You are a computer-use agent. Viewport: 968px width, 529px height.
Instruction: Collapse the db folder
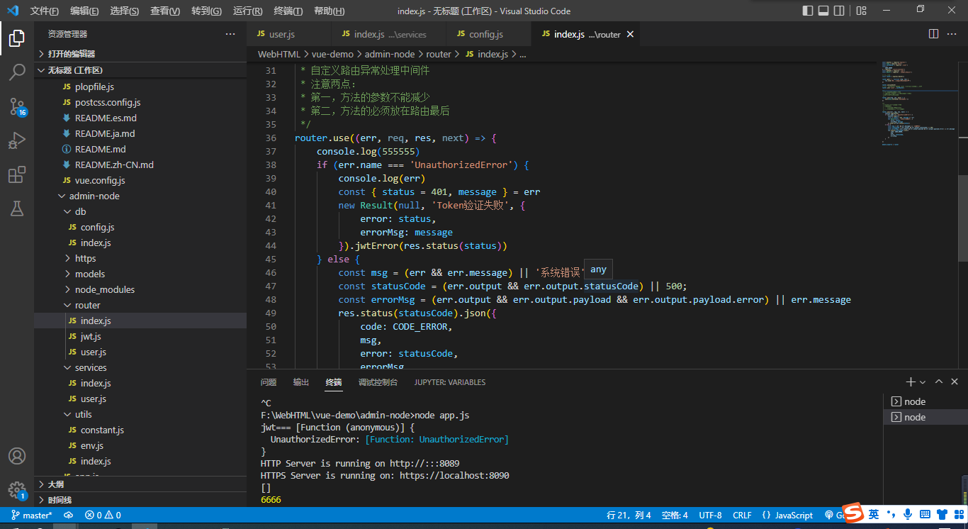point(140,211)
